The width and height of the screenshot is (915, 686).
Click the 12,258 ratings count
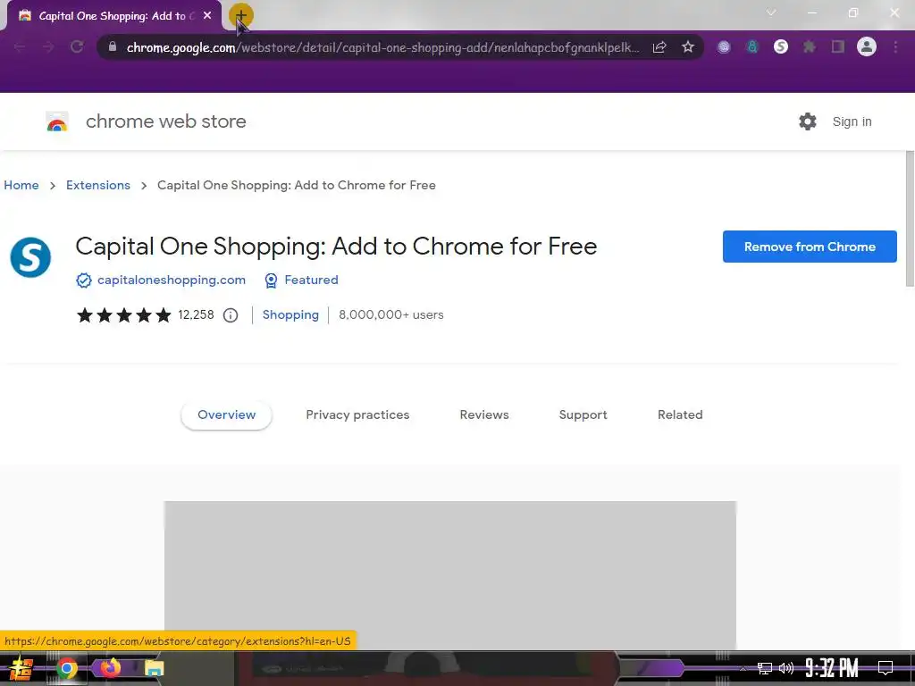pyautogui.click(x=196, y=315)
